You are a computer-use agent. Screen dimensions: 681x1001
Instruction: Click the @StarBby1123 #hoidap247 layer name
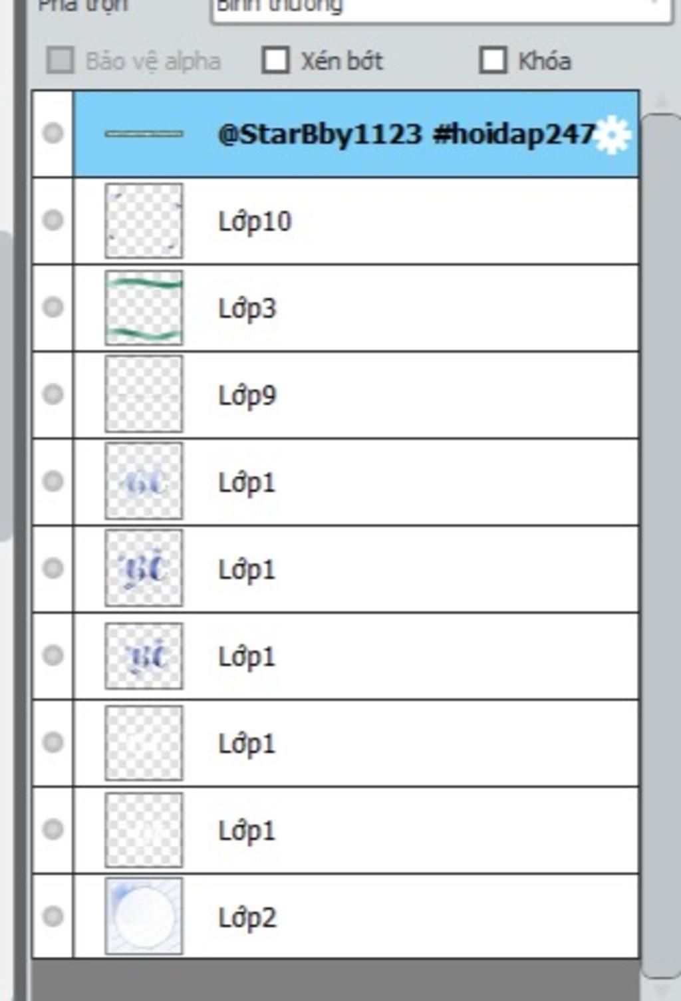406,134
